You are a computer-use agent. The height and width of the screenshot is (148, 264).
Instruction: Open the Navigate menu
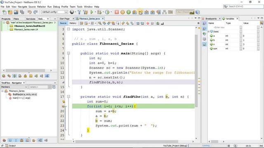[x=22, y=7]
